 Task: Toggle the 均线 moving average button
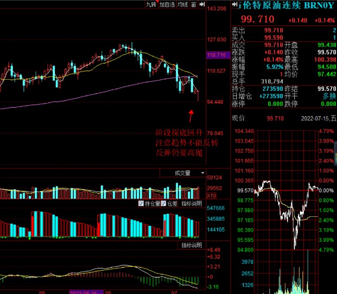pyautogui.click(x=183, y=4)
